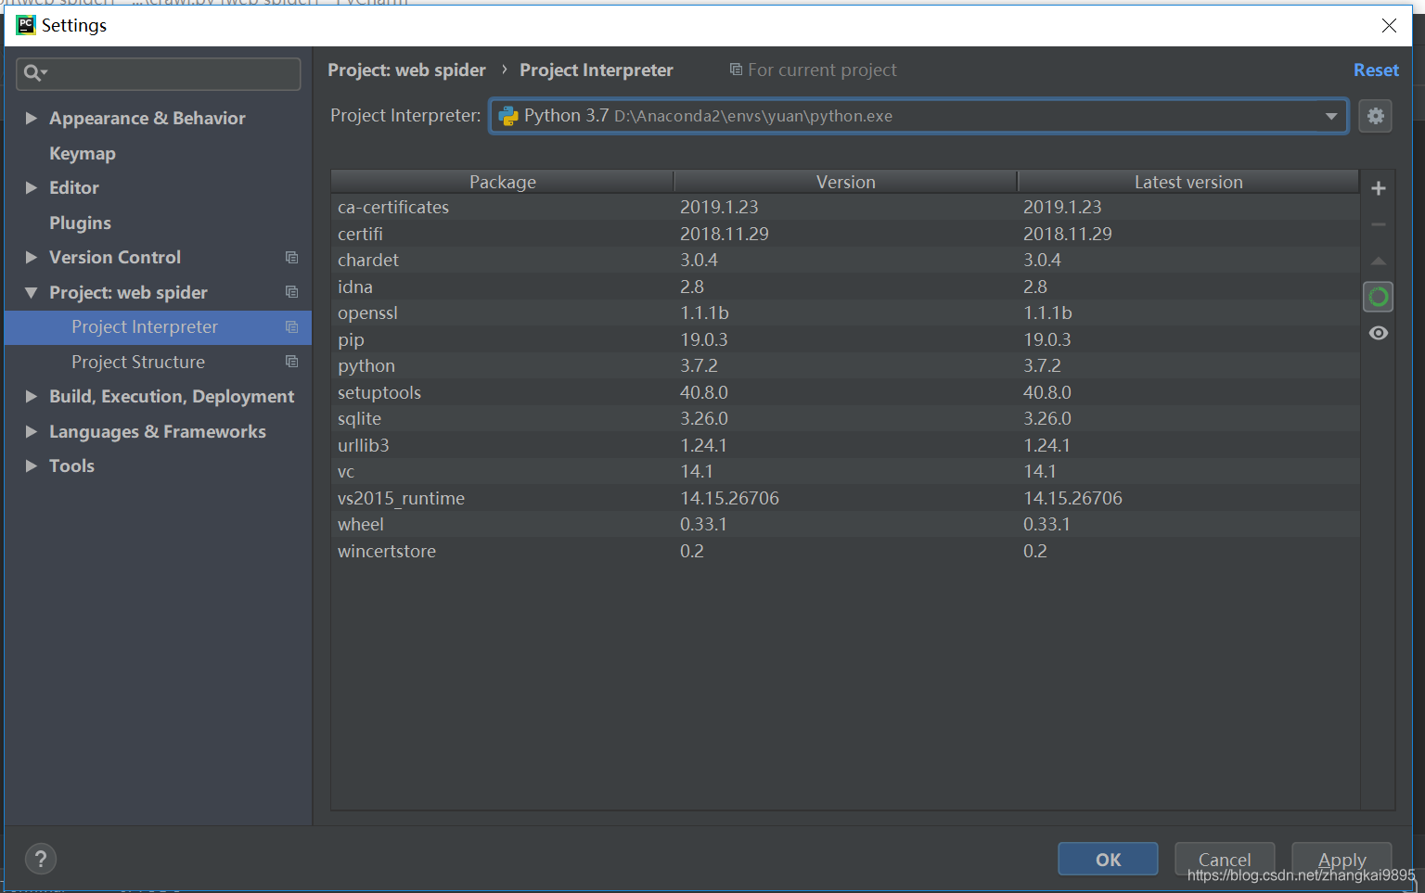Click the search magnifier icon
The width and height of the screenshot is (1425, 893).
[34, 73]
